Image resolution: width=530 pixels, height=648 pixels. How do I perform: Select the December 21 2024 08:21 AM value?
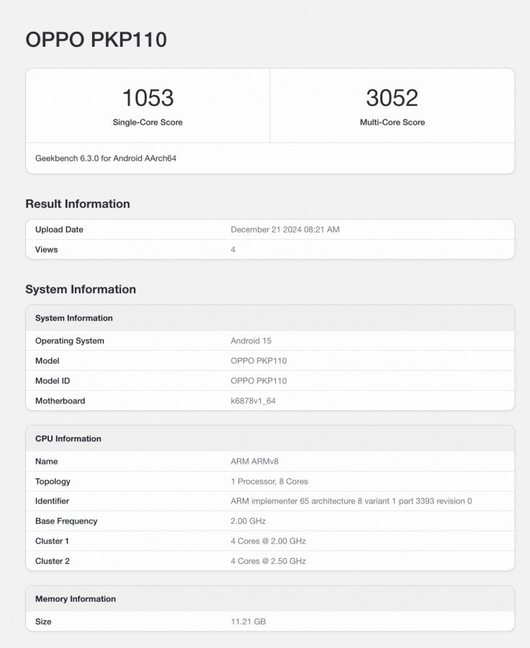point(285,230)
